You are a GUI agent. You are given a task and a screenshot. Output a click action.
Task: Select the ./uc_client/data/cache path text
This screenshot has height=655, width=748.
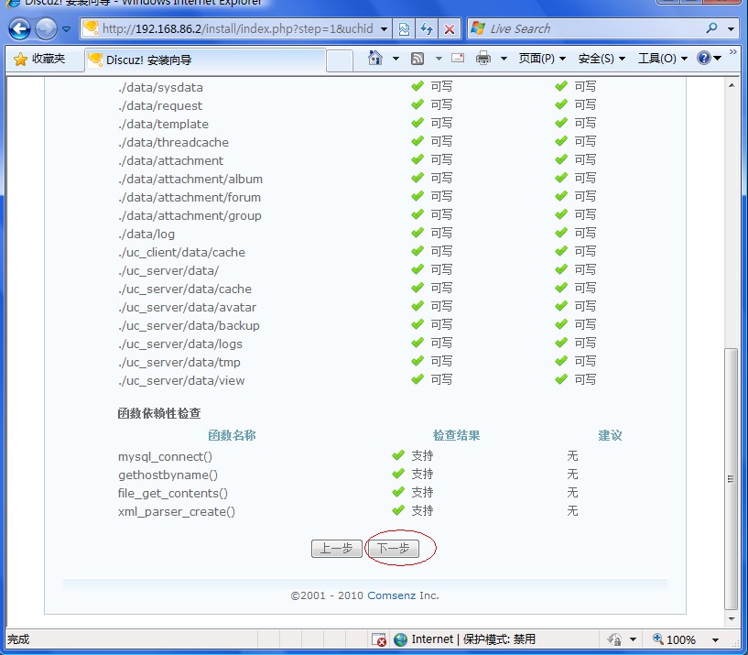(x=182, y=252)
